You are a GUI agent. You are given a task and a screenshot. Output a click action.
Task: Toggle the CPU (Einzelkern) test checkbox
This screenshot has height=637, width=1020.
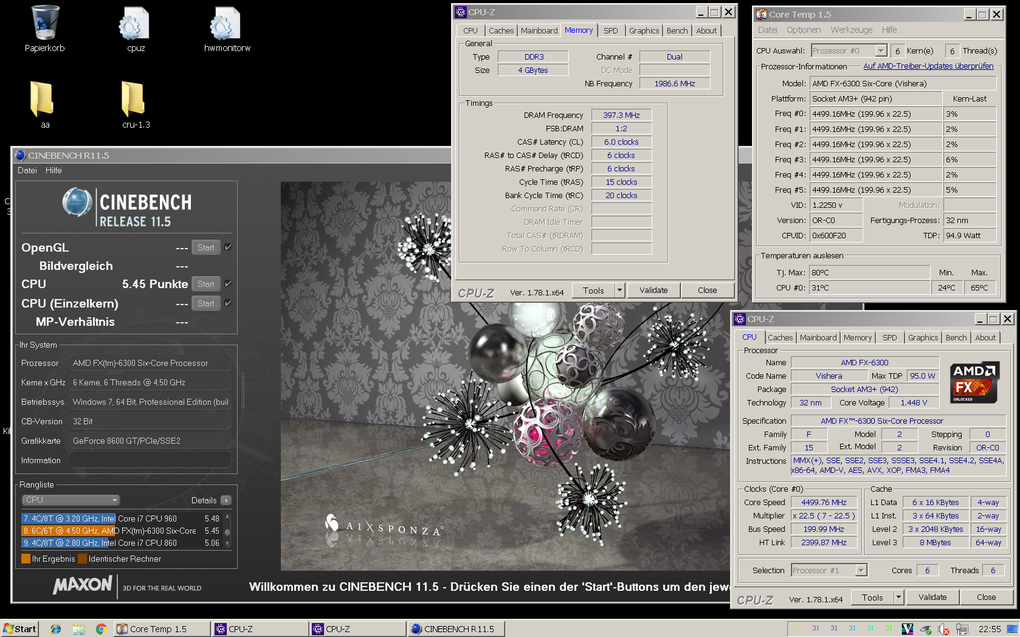pyautogui.click(x=228, y=303)
